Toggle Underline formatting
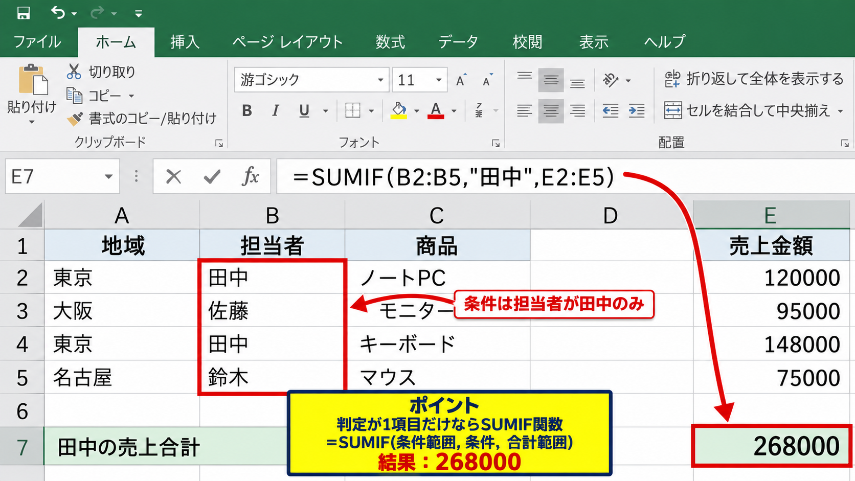The height and width of the screenshot is (481, 855). tap(304, 110)
